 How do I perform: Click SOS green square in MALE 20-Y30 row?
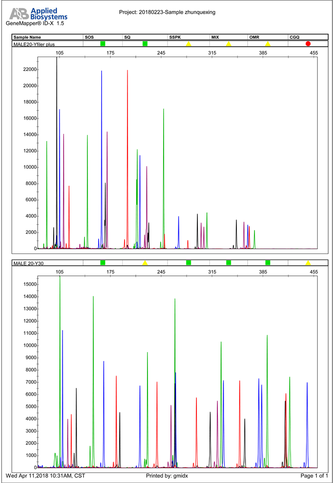point(103,263)
